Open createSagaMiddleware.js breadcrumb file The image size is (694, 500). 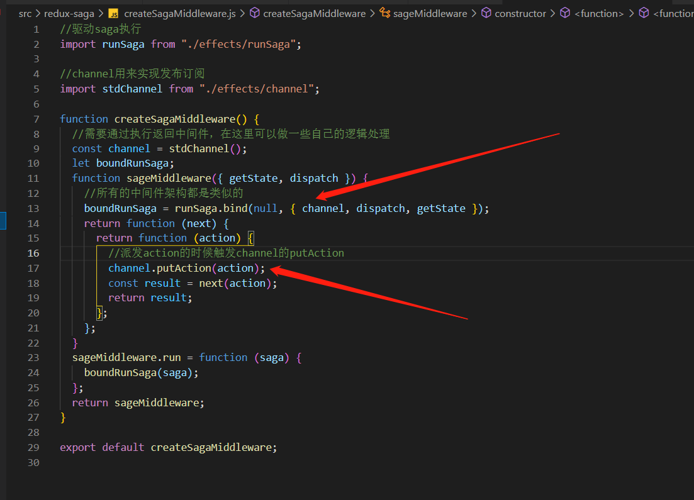[x=180, y=14]
